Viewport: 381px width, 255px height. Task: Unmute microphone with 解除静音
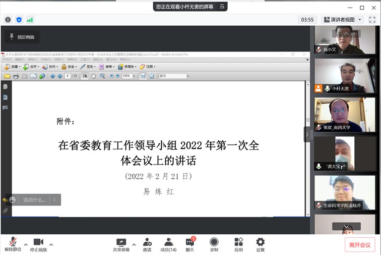click(x=12, y=244)
